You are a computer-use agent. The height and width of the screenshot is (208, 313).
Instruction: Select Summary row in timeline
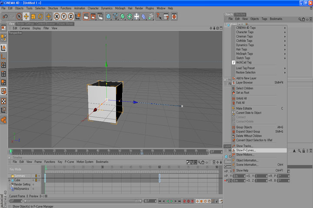[20, 176]
